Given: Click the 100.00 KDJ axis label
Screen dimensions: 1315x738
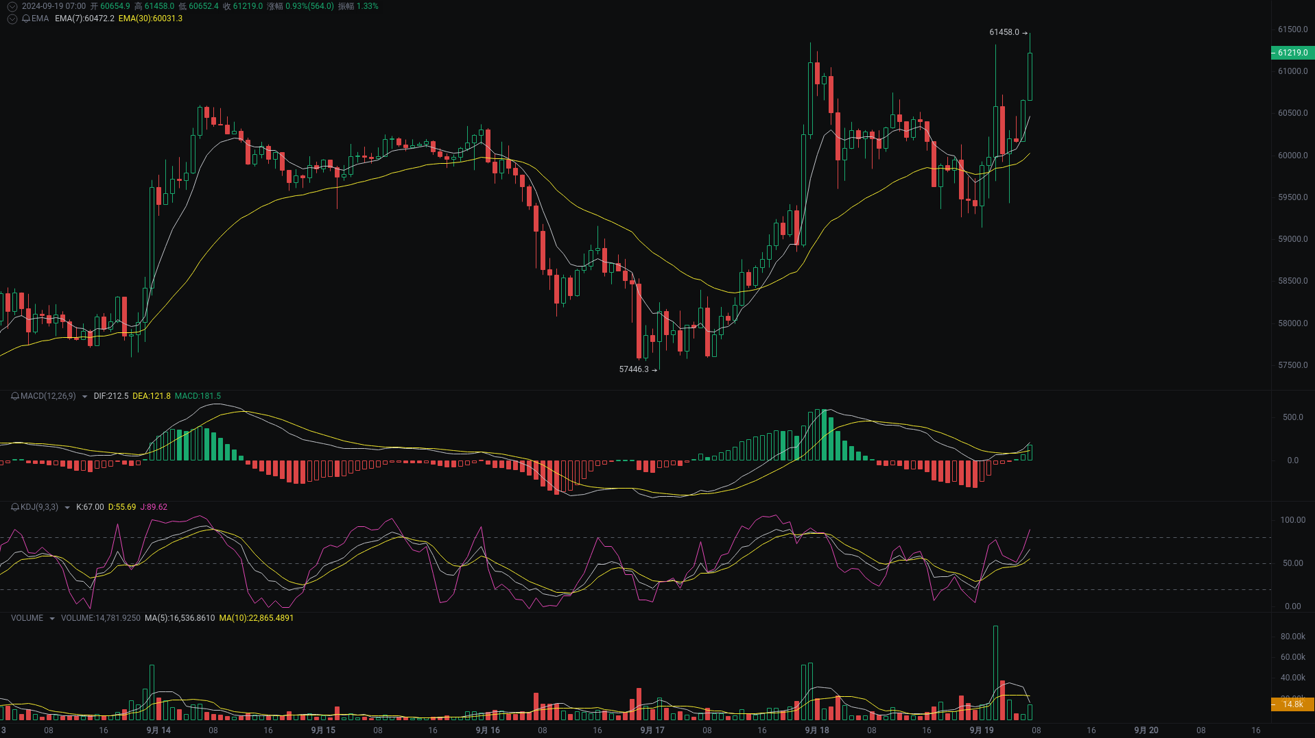Looking at the screenshot, I should (1292, 520).
